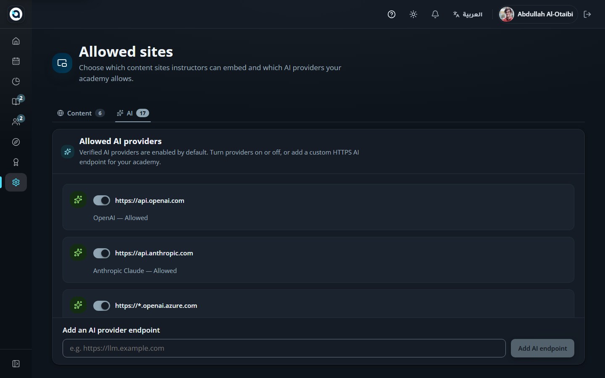Viewport: 605px width, 378px height.
Task: Click the Add AI endpoint button
Action: pos(542,348)
